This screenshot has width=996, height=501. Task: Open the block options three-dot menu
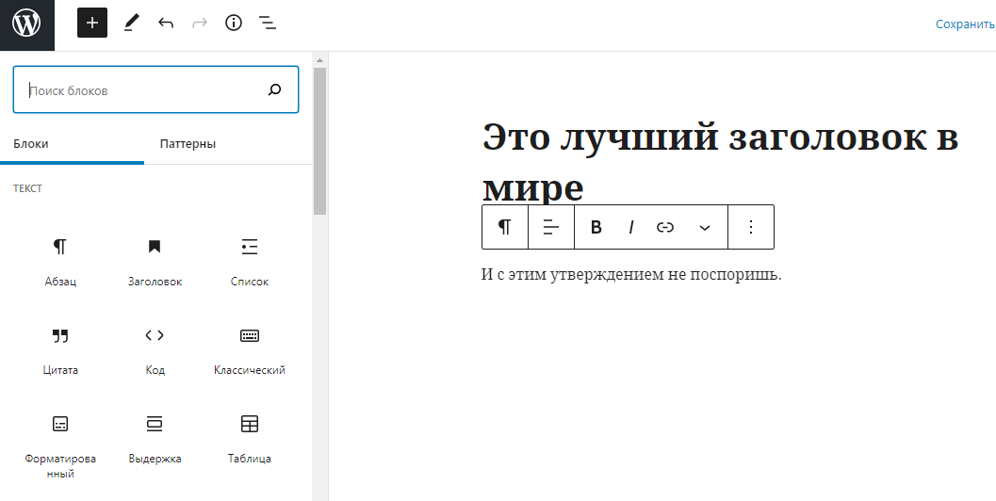751,227
